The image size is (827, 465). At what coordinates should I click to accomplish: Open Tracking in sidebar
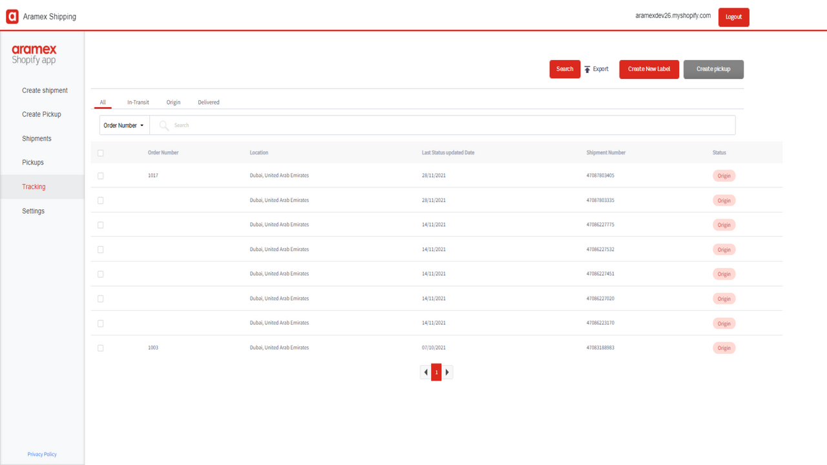(x=42, y=187)
